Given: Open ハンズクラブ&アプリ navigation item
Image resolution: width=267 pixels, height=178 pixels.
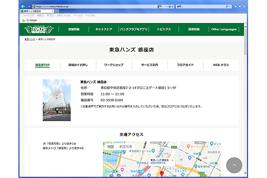Looking at the screenshot, I should pos(133,29).
